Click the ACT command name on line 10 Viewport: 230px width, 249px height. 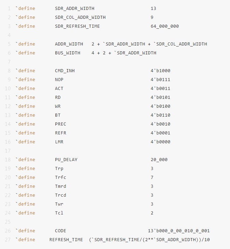point(59,89)
